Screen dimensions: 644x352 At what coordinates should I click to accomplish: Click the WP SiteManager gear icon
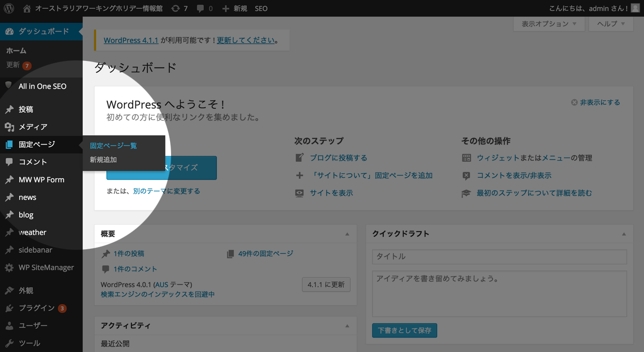[9, 268]
